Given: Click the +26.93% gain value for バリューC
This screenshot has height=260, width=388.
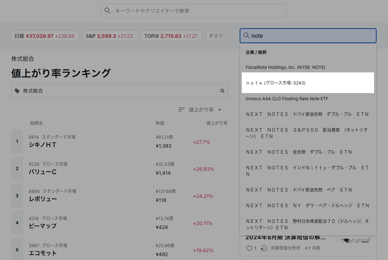Looking at the screenshot, I should click(x=203, y=169).
